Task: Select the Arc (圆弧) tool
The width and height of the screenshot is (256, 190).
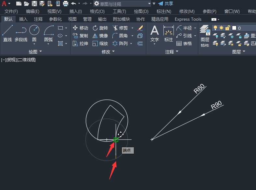Action: coord(48,33)
